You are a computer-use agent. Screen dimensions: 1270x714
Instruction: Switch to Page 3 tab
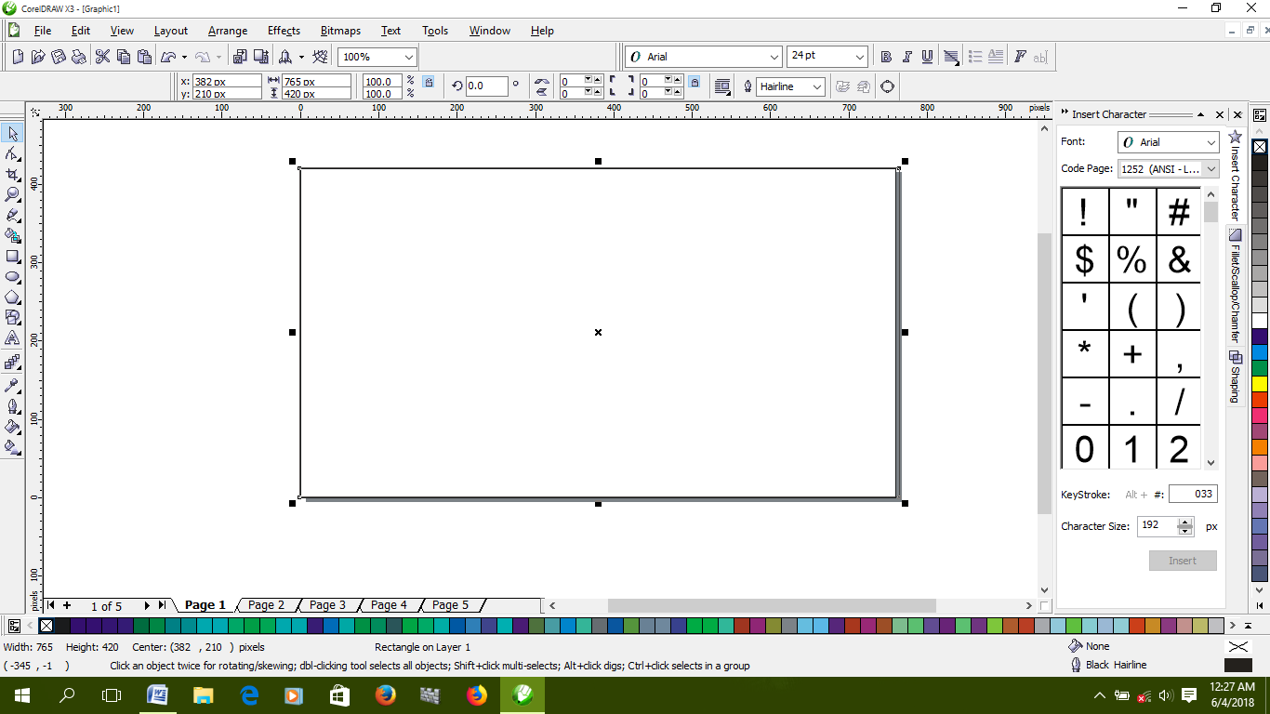click(x=328, y=605)
